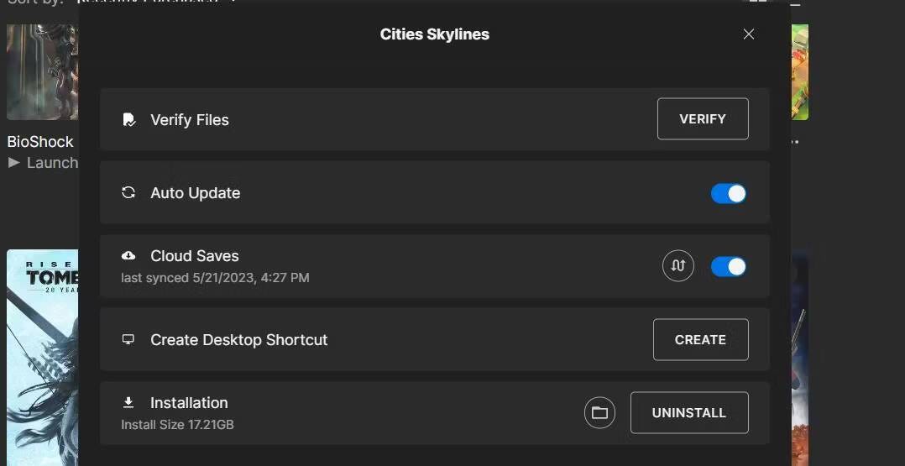Click the Auto Update refresh icon
Viewport: 905px width, 466px height.
pos(128,192)
